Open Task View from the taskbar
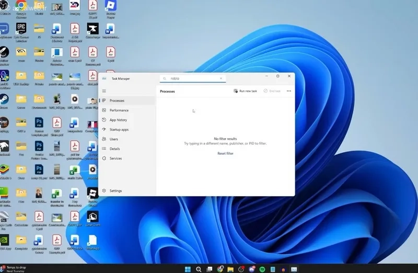Image resolution: width=418 pixels, height=273 pixels. coord(210,269)
